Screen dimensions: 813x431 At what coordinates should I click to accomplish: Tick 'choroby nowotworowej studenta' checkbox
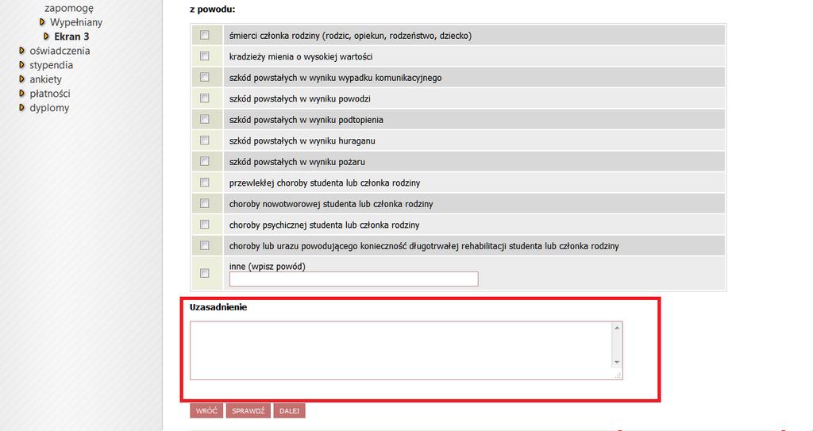pos(205,203)
